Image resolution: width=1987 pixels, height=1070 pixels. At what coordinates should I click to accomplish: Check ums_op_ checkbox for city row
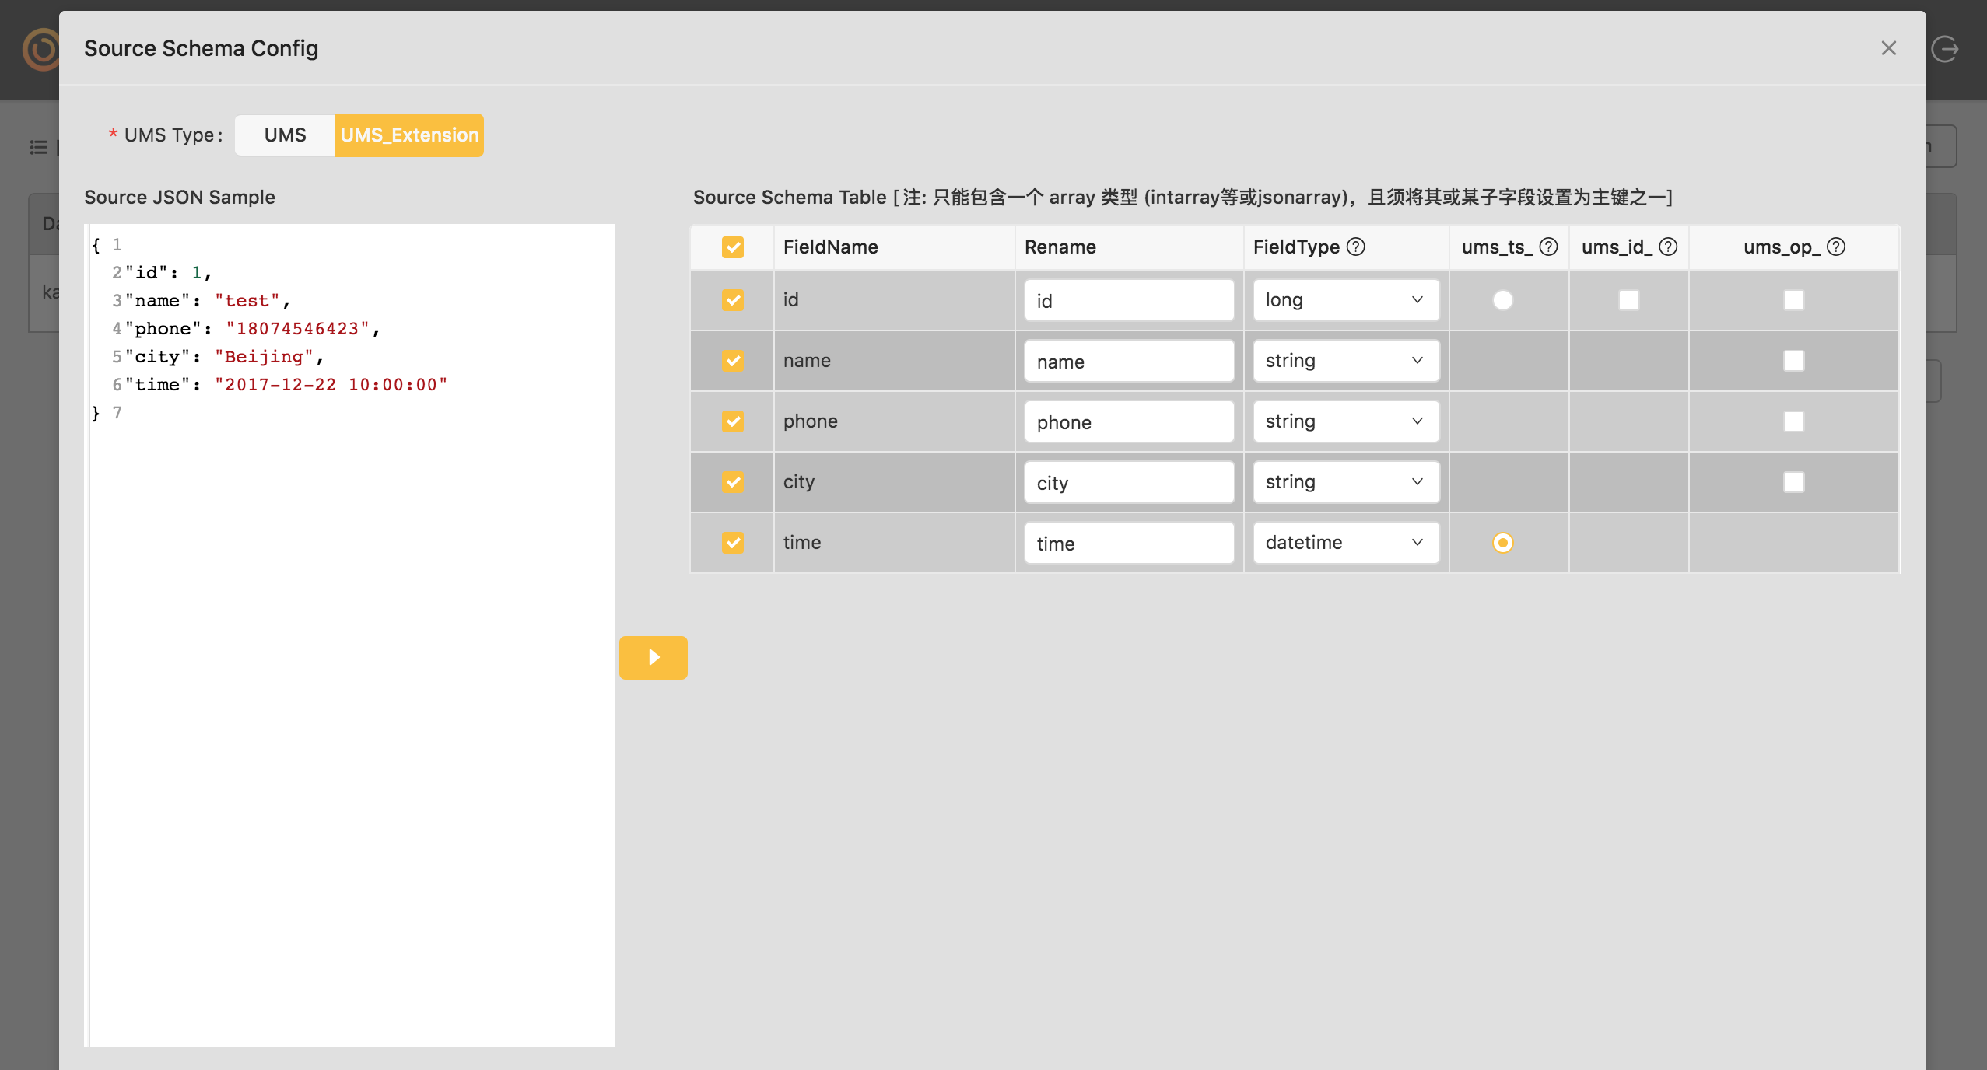point(1793,482)
